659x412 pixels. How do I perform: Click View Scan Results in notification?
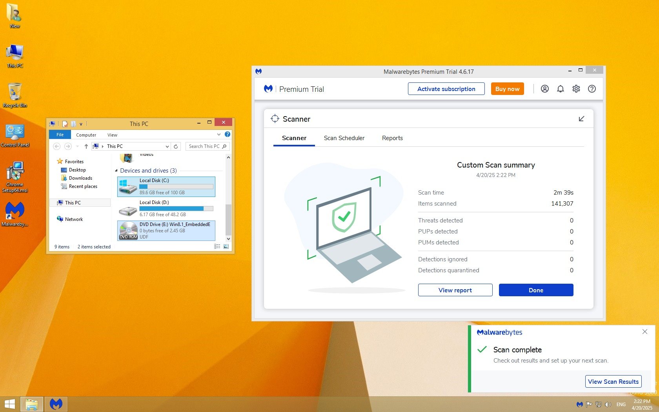pyautogui.click(x=613, y=381)
